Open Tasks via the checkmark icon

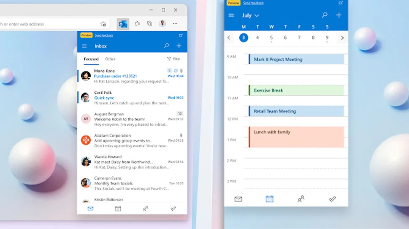pos(173,209)
